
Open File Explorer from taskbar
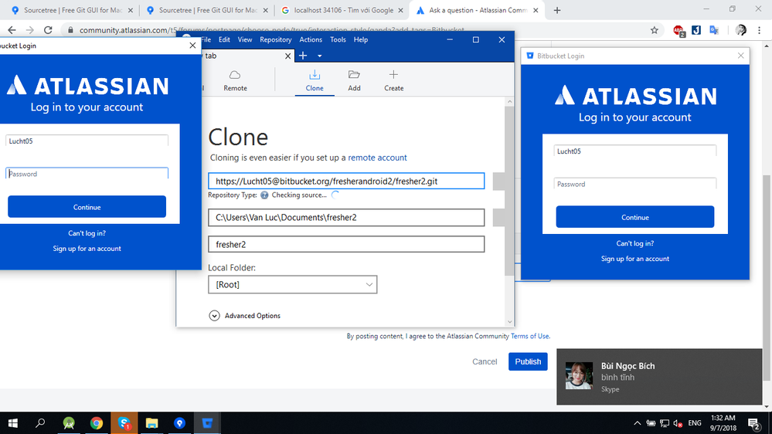coord(151,423)
